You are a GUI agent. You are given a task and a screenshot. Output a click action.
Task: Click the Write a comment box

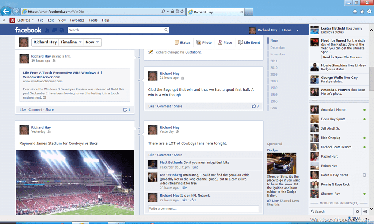coord(203,209)
